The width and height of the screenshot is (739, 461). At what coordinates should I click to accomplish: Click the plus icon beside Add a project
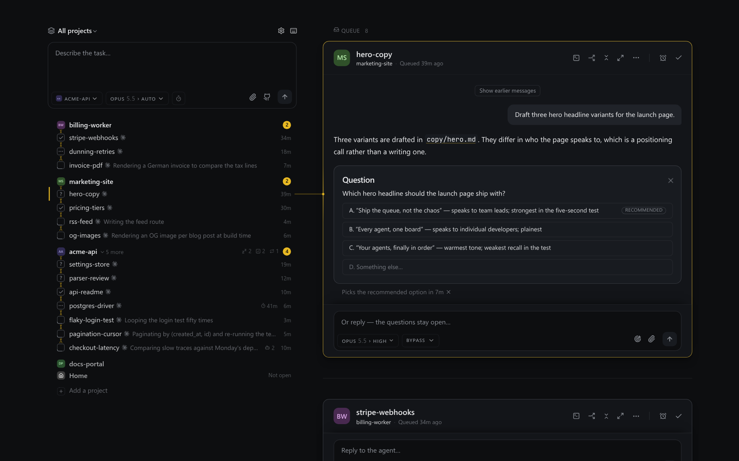pos(61,391)
